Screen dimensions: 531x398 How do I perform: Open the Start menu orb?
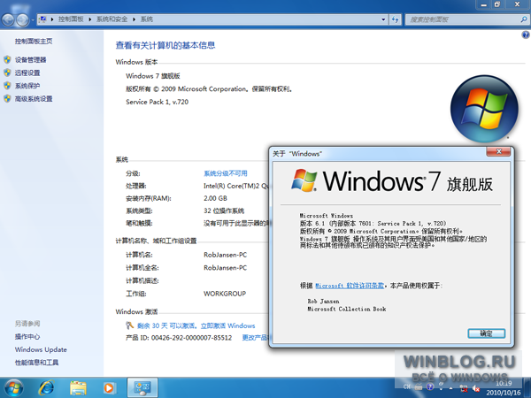click(x=14, y=388)
